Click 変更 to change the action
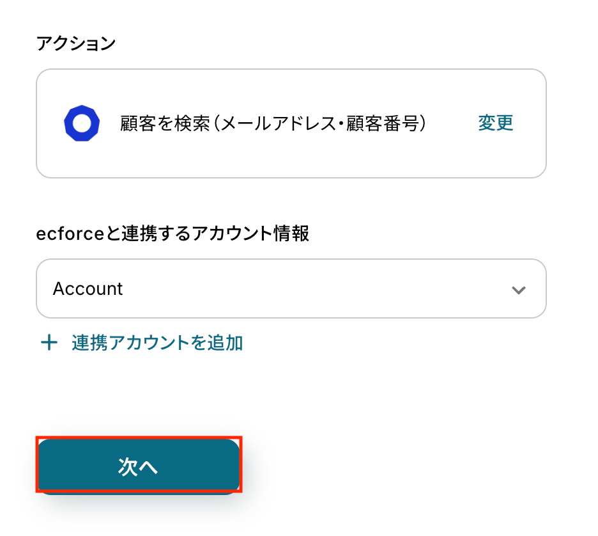Viewport: 598px width, 536px height. 495,123
